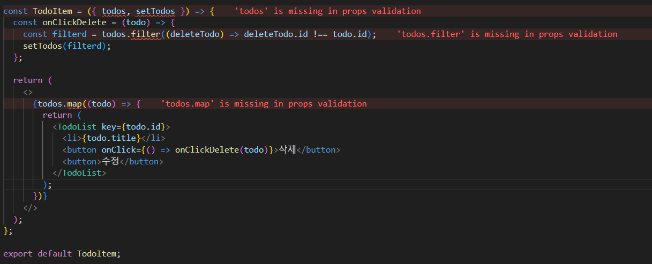652x264 pixels.
Task: Click the setTodos prop in destructuring
Action: (156, 11)
